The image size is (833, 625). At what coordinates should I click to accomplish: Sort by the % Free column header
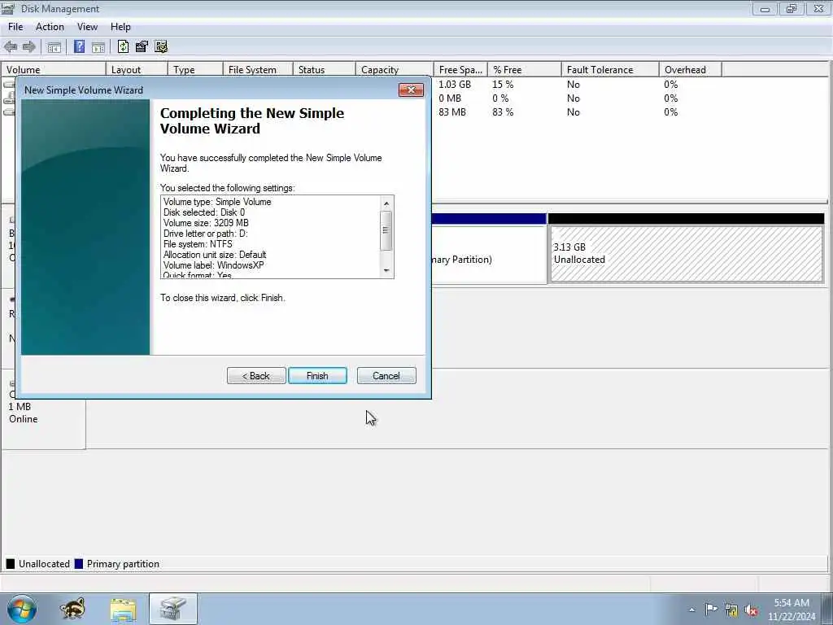(x=525, y=70)
